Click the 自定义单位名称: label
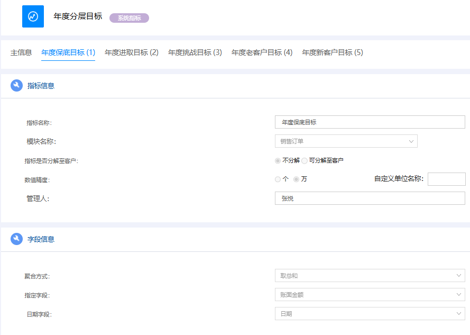Viewport: 470px width, 335px height. coord(399,179)
